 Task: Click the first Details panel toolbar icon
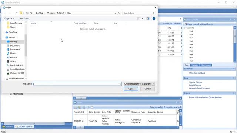75,107
